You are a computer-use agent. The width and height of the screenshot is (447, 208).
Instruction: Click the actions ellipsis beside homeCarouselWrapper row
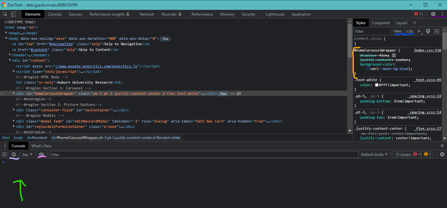pyautogui.click(x=3, y=94)
